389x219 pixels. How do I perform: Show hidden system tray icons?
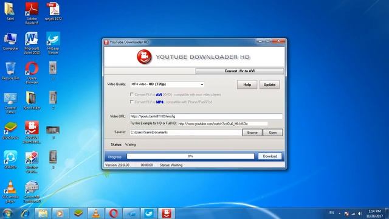(340, 214)
